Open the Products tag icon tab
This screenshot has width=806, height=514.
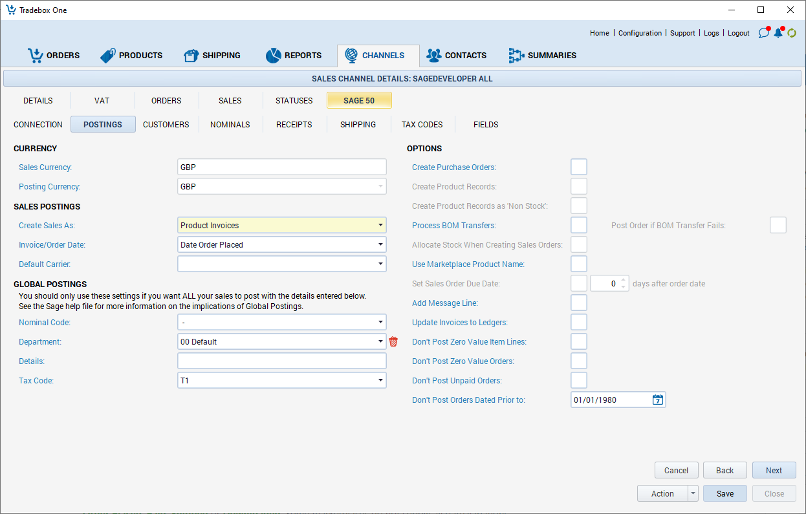(x=131, y=56)
